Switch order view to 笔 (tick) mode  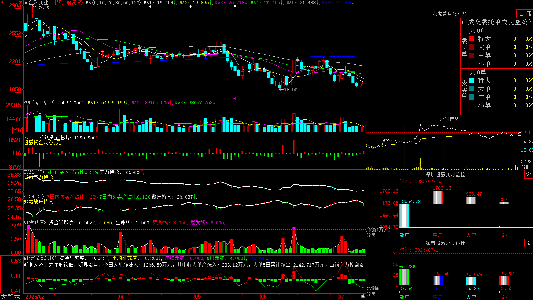[x=529, y=13]
